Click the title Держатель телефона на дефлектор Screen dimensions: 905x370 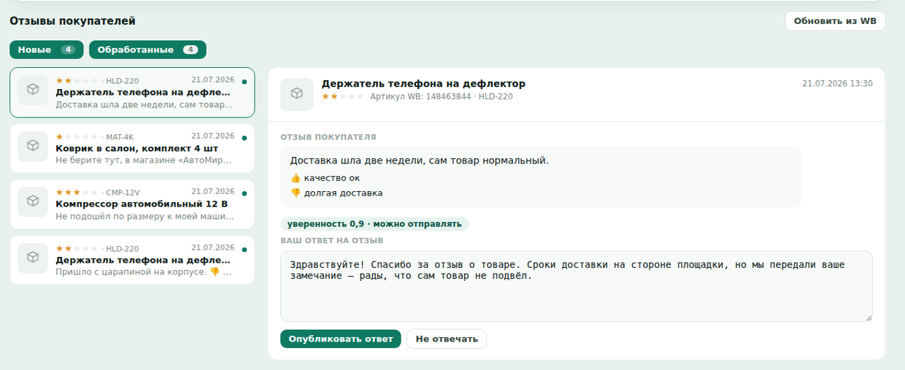[x=423, y=84]
